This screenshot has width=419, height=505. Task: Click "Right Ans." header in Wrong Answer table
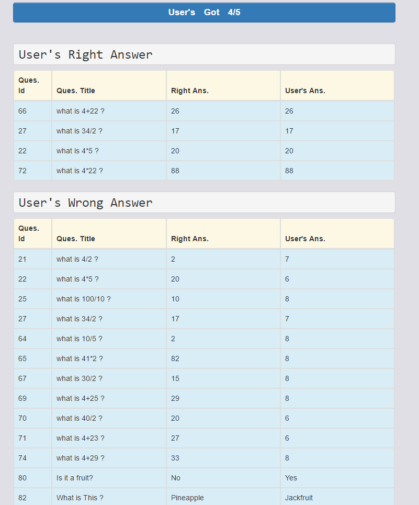[x=190, y=239]
